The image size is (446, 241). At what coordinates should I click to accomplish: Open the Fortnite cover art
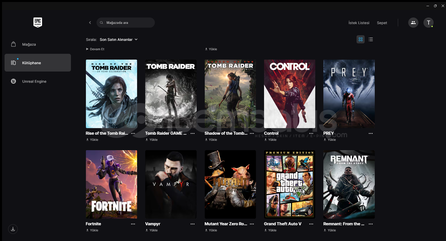111,184
